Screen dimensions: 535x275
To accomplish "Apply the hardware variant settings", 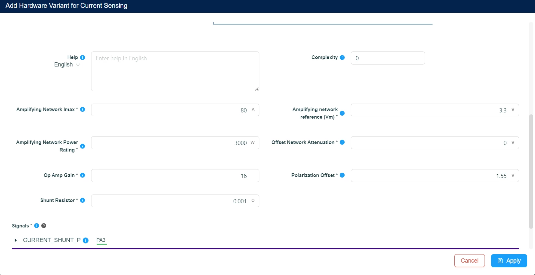I will (x=509, y=261).
